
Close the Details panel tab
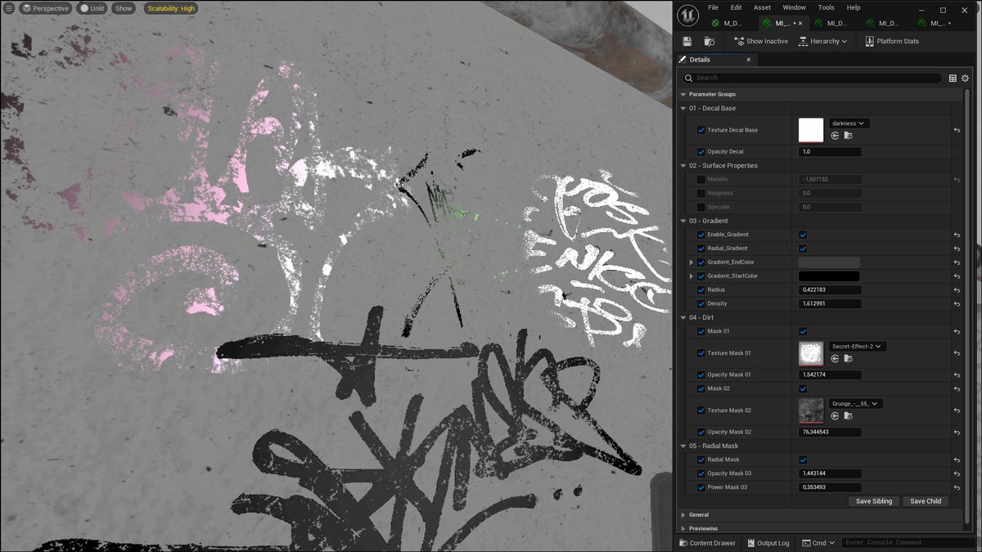click(x=748, y=60)
